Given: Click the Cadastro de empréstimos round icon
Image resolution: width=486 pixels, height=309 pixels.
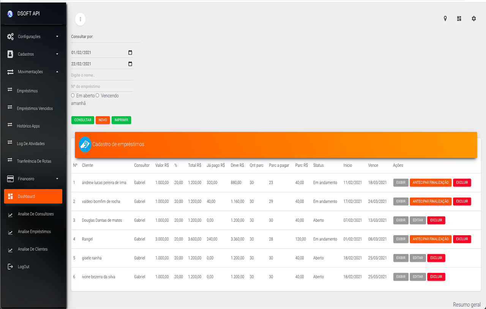Looking at the screenshot, I should coord(85,144).
